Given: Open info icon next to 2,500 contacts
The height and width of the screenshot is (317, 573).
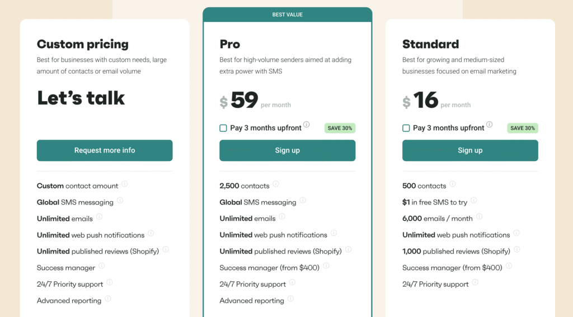Looking at the screenshot, I should [x=276, y=184].
